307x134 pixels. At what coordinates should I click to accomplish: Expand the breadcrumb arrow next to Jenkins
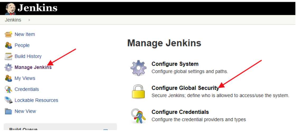coord(29,20)
